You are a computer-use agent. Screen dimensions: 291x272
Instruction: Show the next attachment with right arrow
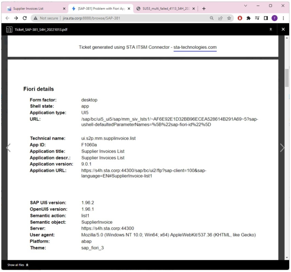point(282,148)
